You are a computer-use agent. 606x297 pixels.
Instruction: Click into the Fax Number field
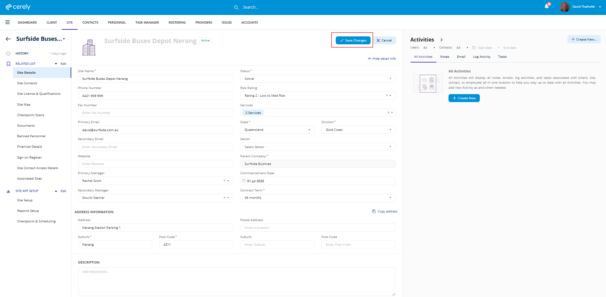coord(156,113)
